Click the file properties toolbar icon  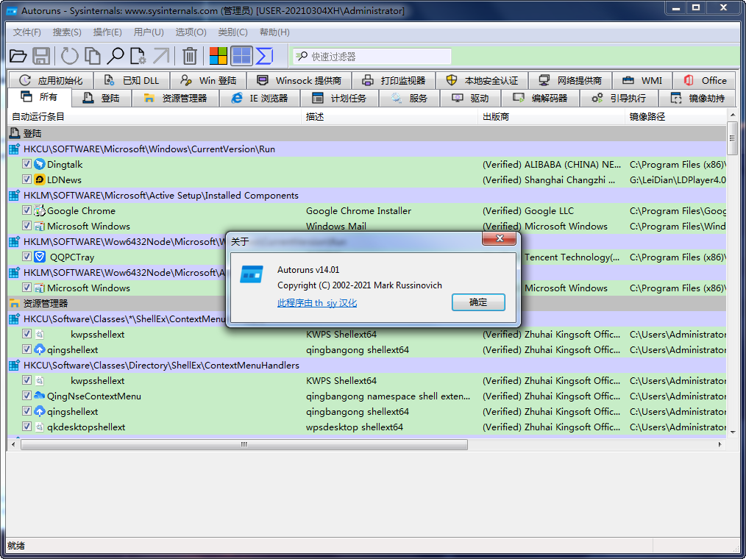click(x=138, y=56)
